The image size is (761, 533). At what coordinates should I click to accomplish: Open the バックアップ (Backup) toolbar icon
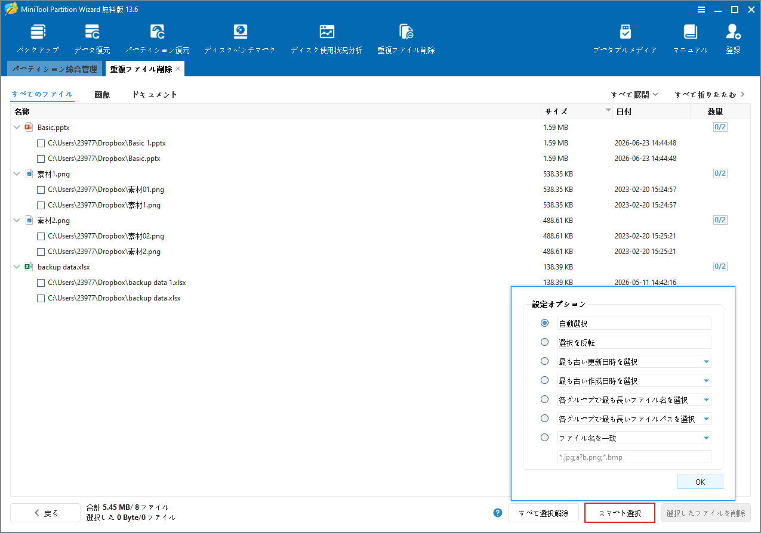[38, 39]
